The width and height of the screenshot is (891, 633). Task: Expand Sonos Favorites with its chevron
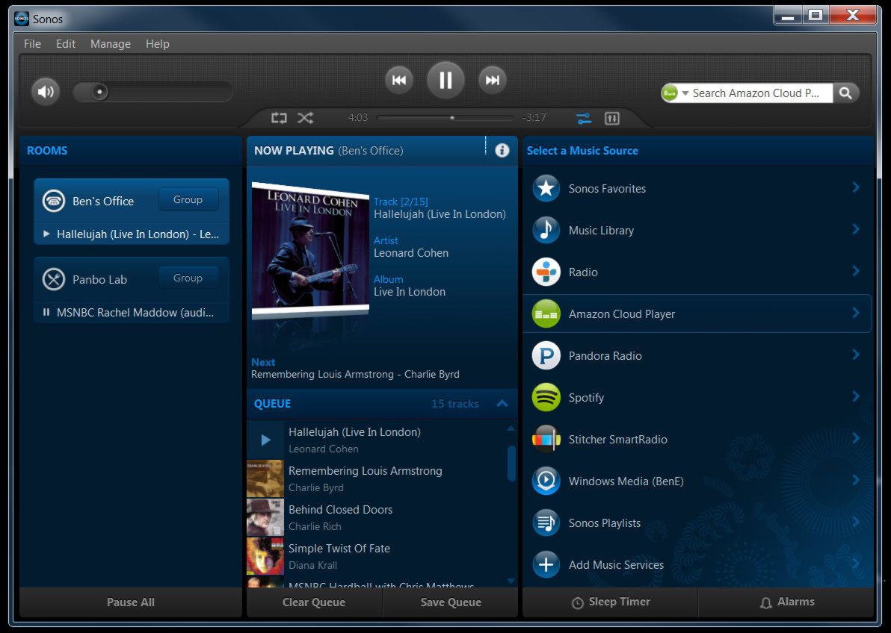[x=856, y=187]
